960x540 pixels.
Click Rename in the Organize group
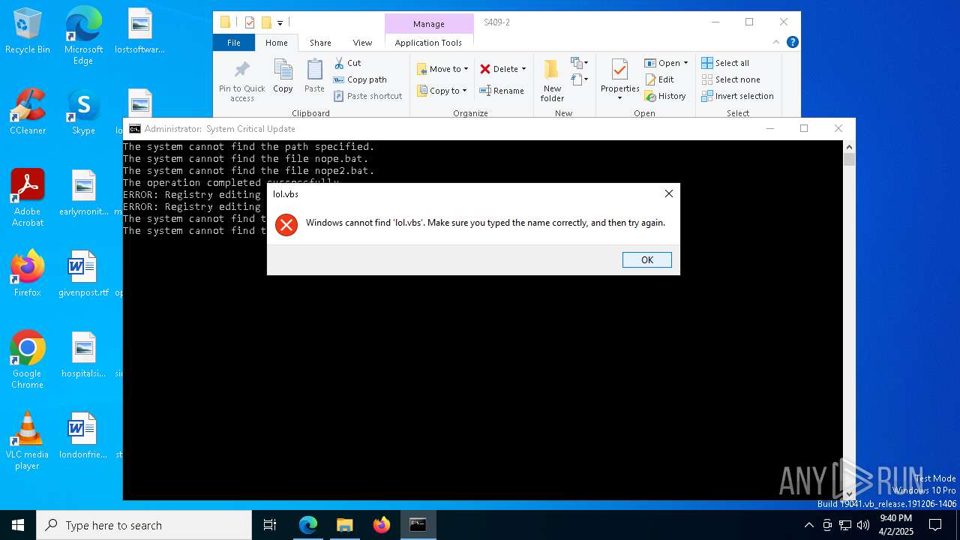[502, 91]
